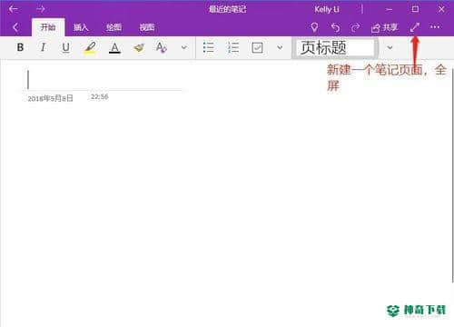Toggle underline formatting
This screenshot has height=327, width=454.
pyautogui.click(x=65, y=47)
